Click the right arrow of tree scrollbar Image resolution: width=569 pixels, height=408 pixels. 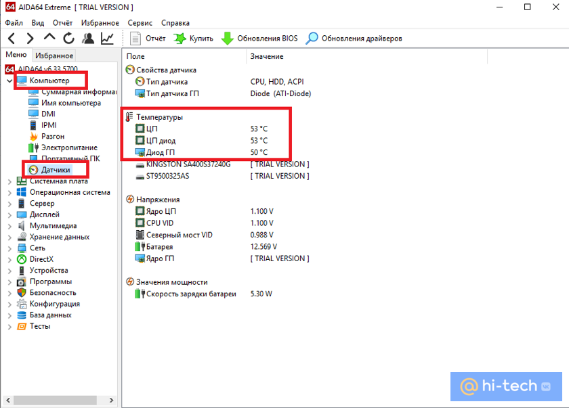(x=111, y=400)
